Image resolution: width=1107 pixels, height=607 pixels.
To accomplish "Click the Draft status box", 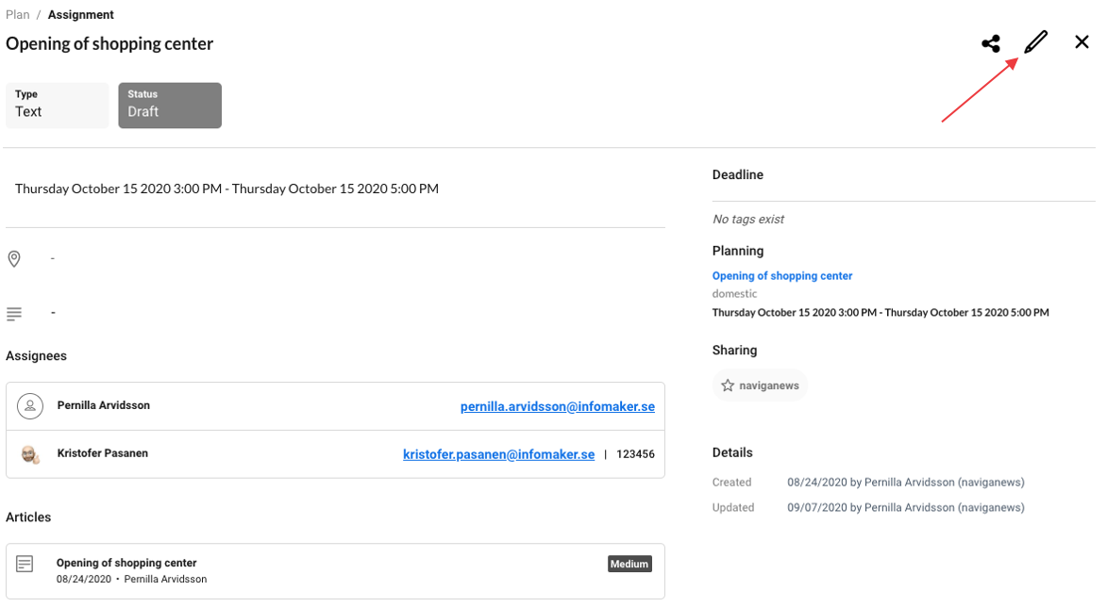I will click(x=170, y=105).
